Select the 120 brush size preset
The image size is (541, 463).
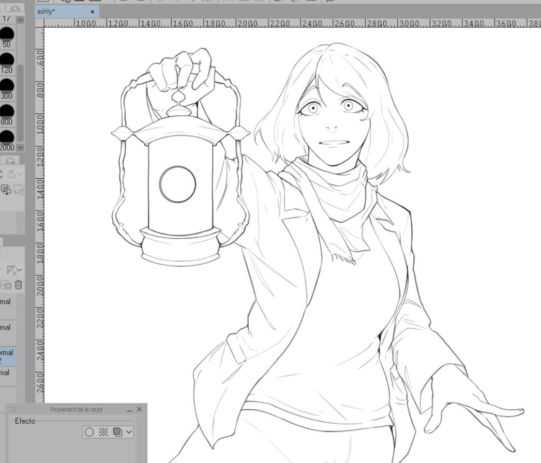(x=7, y=63)
